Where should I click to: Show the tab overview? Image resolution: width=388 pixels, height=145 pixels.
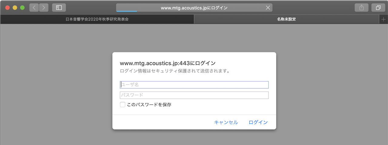pos(378,8)
